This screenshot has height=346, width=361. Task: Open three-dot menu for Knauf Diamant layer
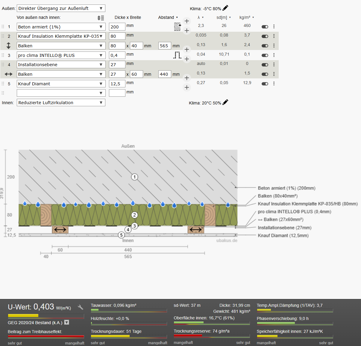tap(274, 84)
